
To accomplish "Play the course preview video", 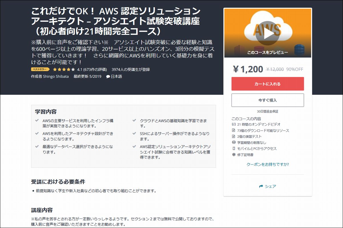I will [x=267, y=33].
